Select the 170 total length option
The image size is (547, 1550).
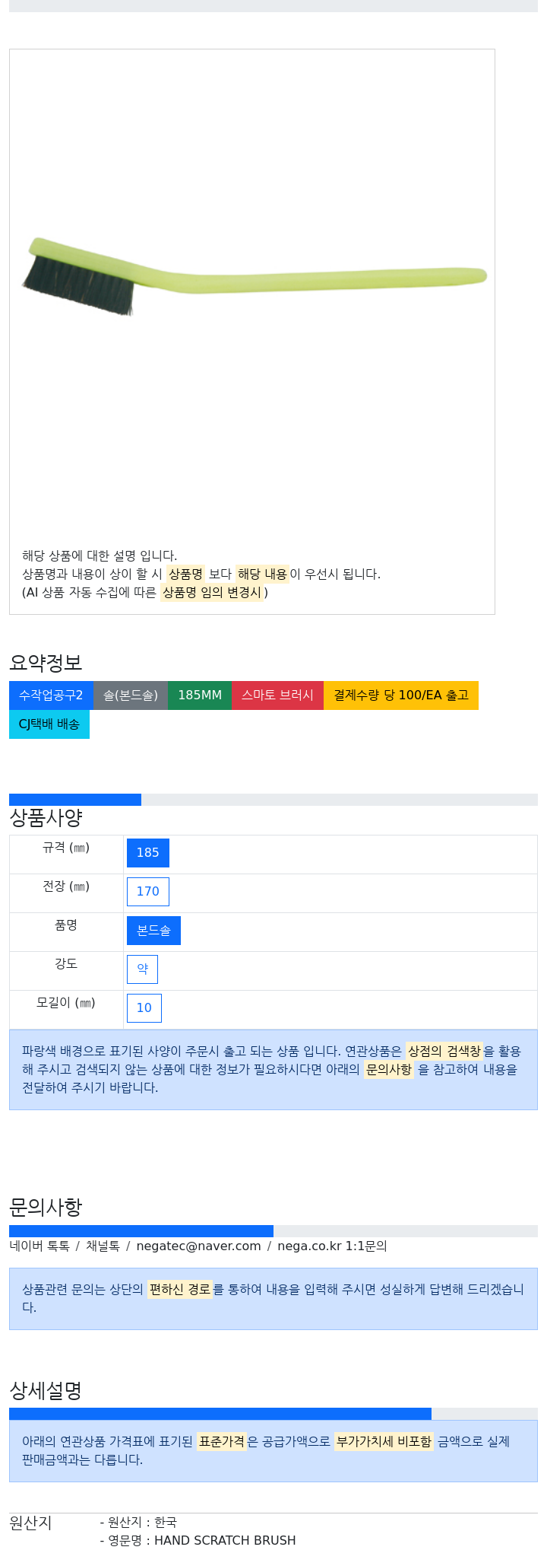point(148,892)
